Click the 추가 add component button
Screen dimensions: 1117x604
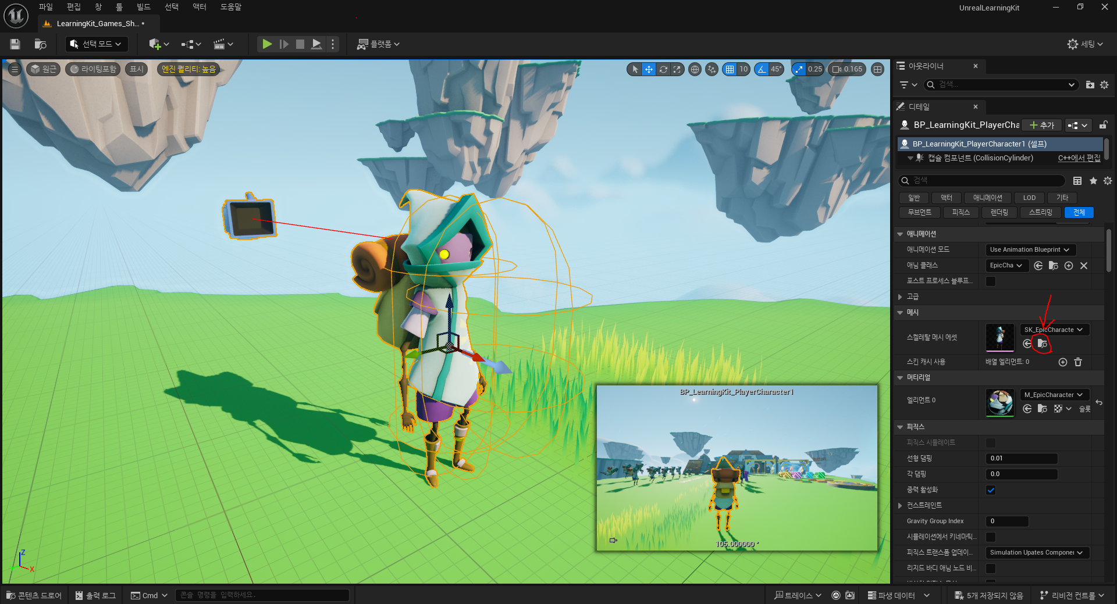coord(1042,125)
